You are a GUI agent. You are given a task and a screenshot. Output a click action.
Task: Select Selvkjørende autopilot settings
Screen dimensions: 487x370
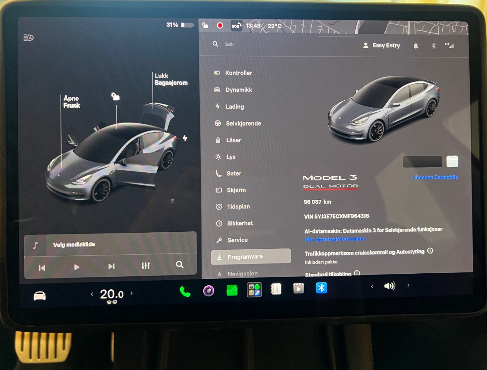(x=238, y=123)
